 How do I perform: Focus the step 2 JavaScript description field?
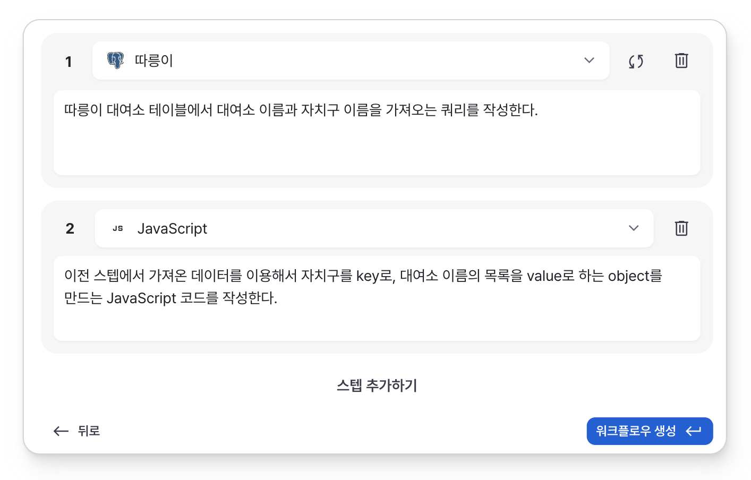[377, 298]
